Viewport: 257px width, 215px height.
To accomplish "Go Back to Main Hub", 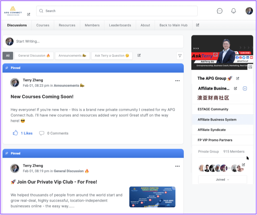I will (x=173, y=25).
